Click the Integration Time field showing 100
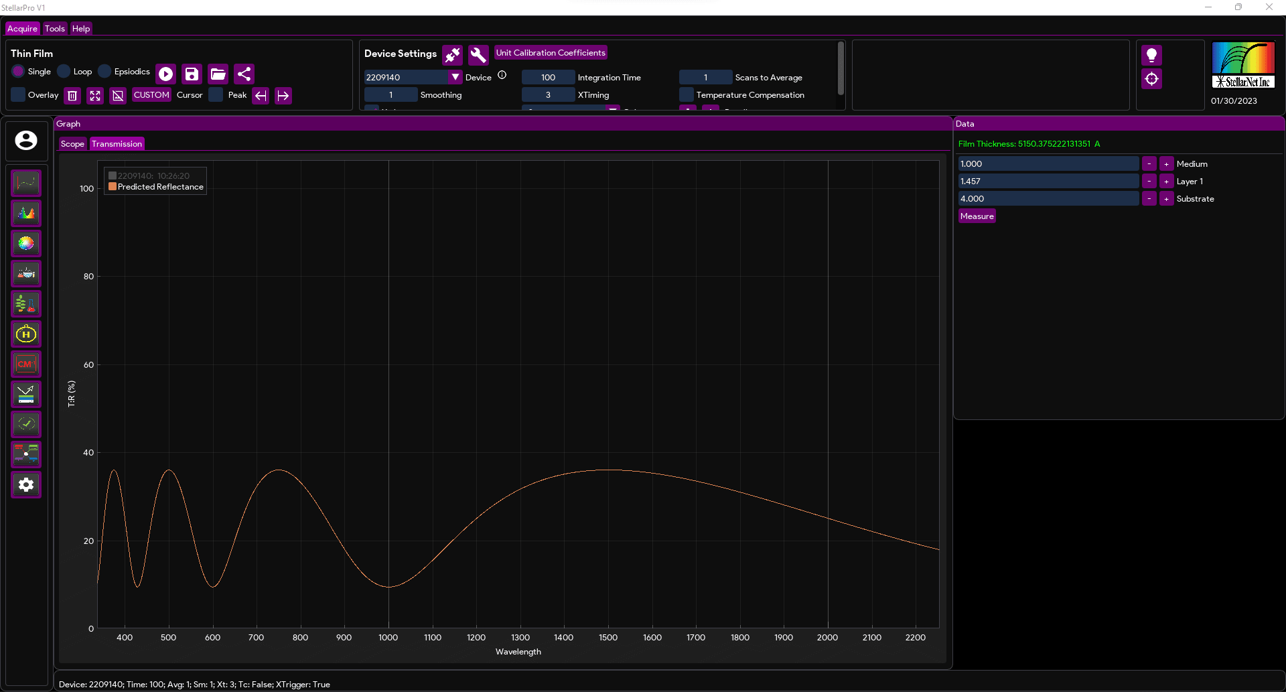 click(x=548, y=77)
